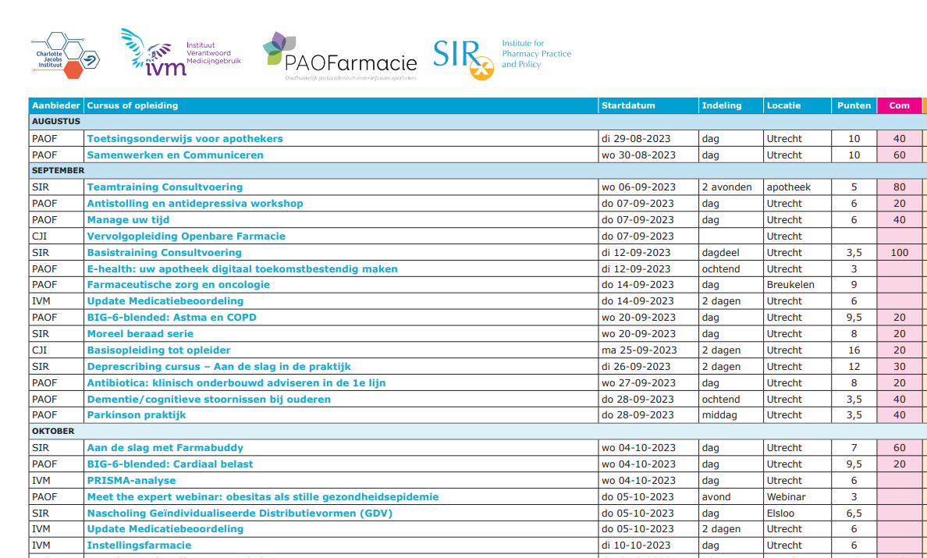Open Dementie/cognitieve stoornissen bij ouderen link

point(208,400)
